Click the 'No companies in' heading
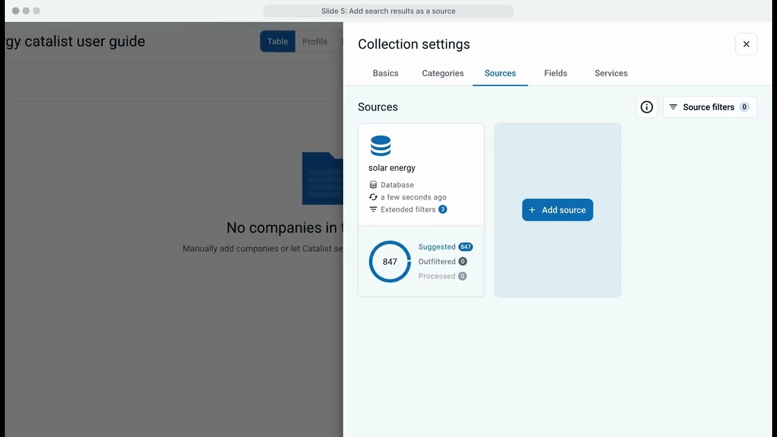The image size is (777, 437). pyautogui.click(x=285, y=228)
